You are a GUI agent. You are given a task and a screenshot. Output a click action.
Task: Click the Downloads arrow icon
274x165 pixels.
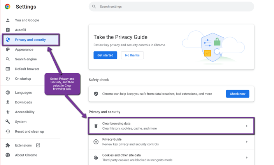point(8,102)
